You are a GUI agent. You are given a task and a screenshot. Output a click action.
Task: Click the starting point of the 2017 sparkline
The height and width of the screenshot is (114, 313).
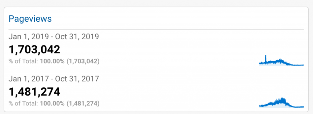[260, 106]
